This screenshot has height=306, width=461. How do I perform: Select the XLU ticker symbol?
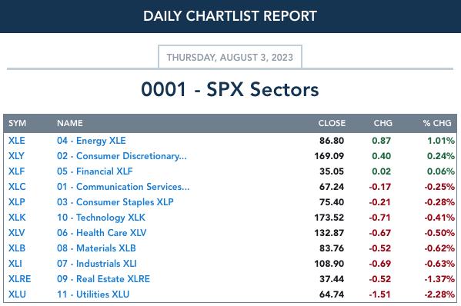point(17,294)
